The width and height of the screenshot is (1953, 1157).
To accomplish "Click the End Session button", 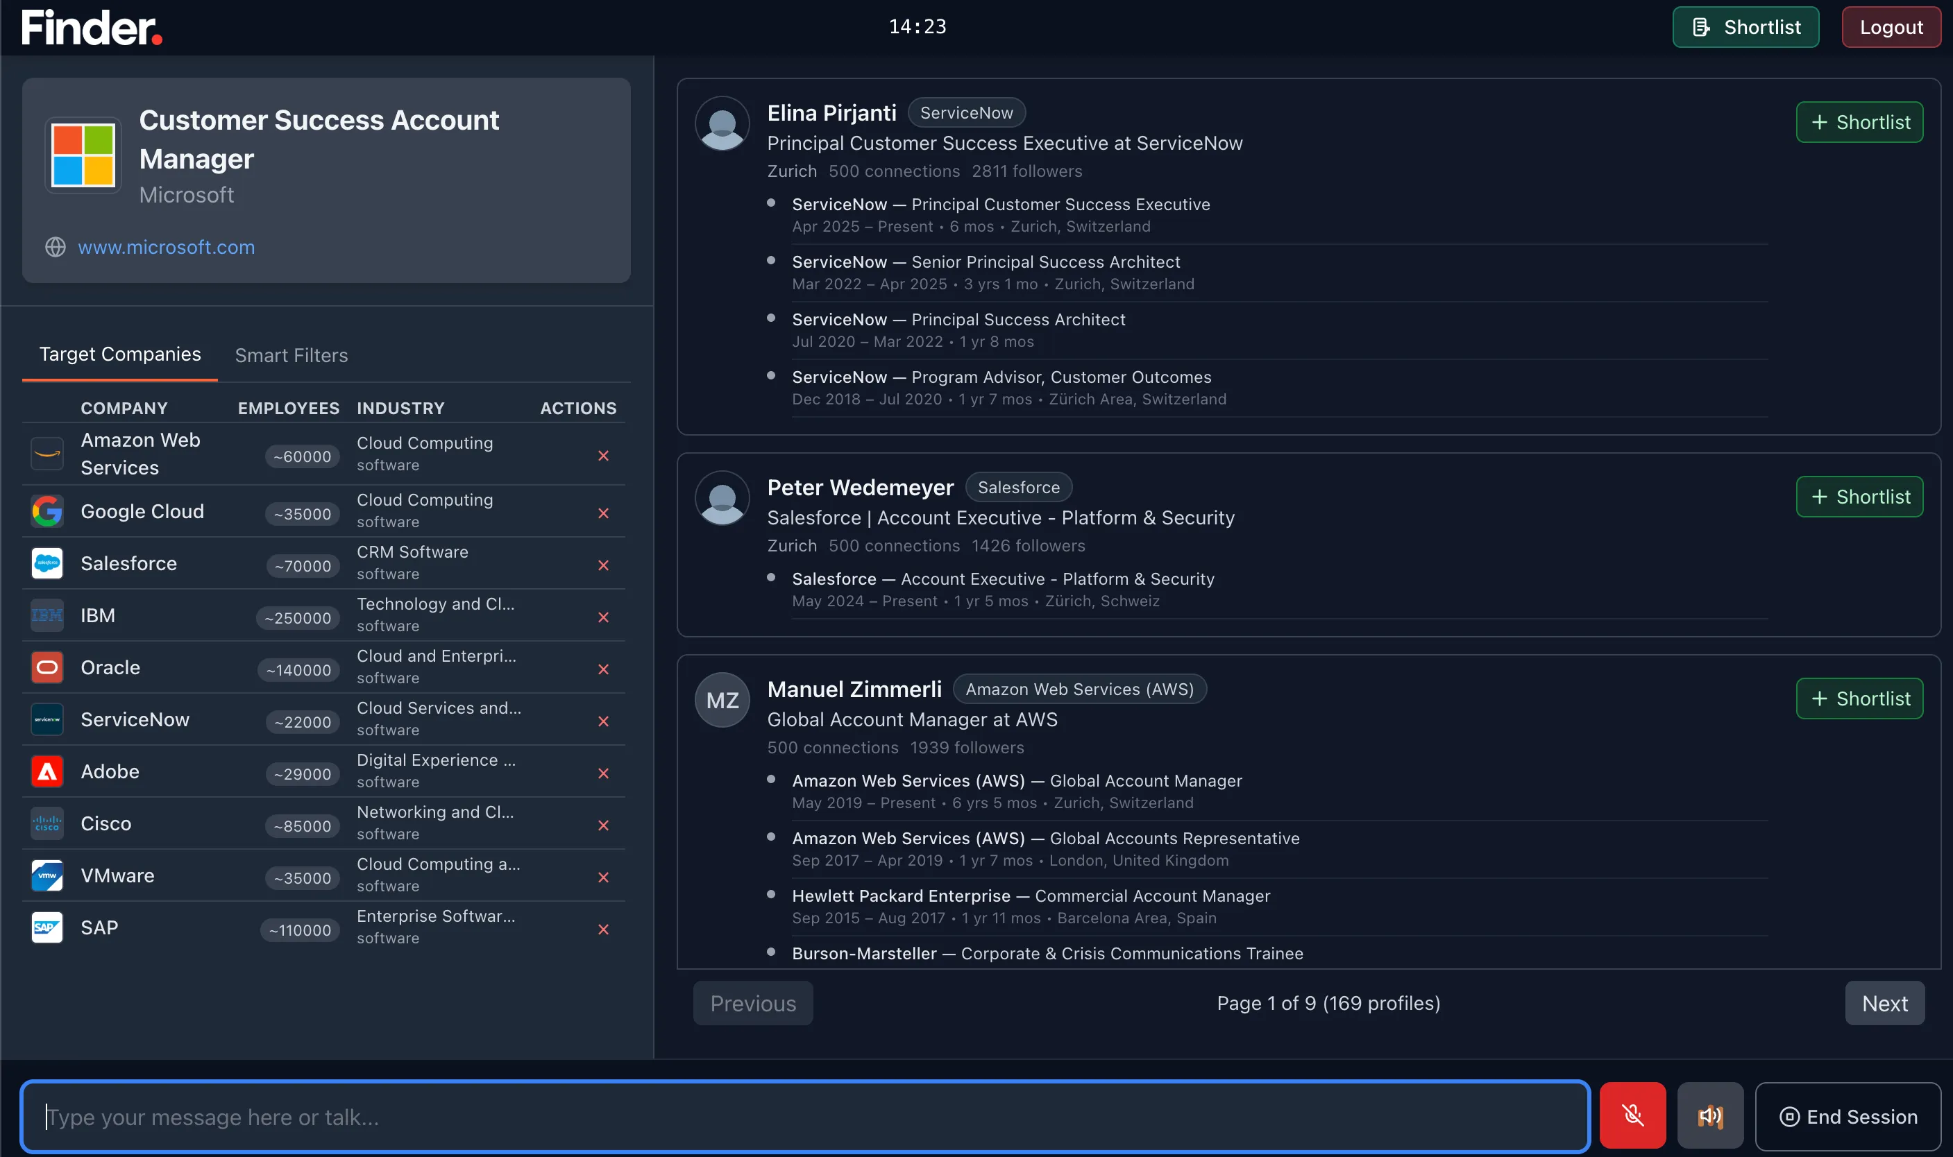I will (1847, 1117).
